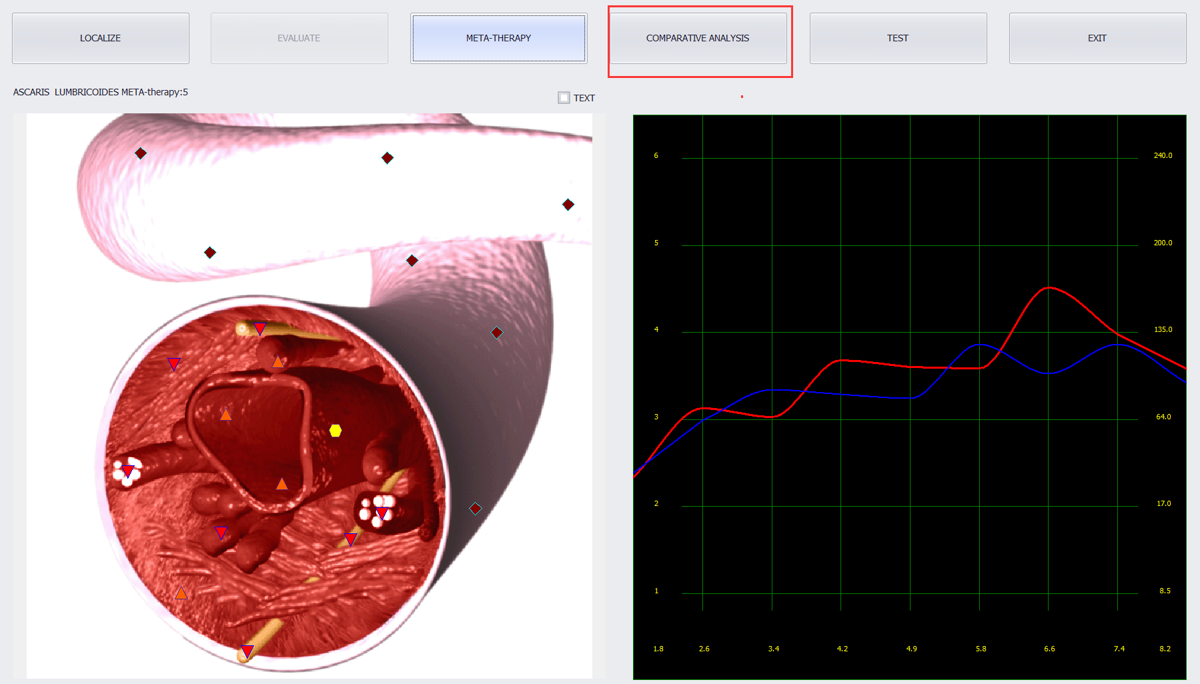Click the 1.8 frequency label on the x-axis
This screenshot has width=1200, height=684.
click(658, 649)
